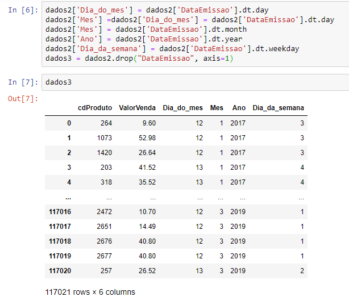Click inside the In [6] code cell

[193, 35]
